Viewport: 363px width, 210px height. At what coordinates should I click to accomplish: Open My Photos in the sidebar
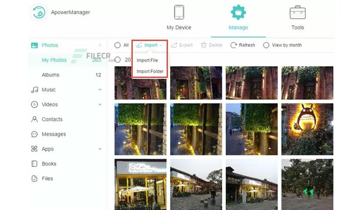(x=54, y=60)
